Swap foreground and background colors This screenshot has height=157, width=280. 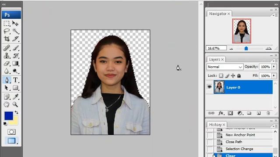pos(17,113)
